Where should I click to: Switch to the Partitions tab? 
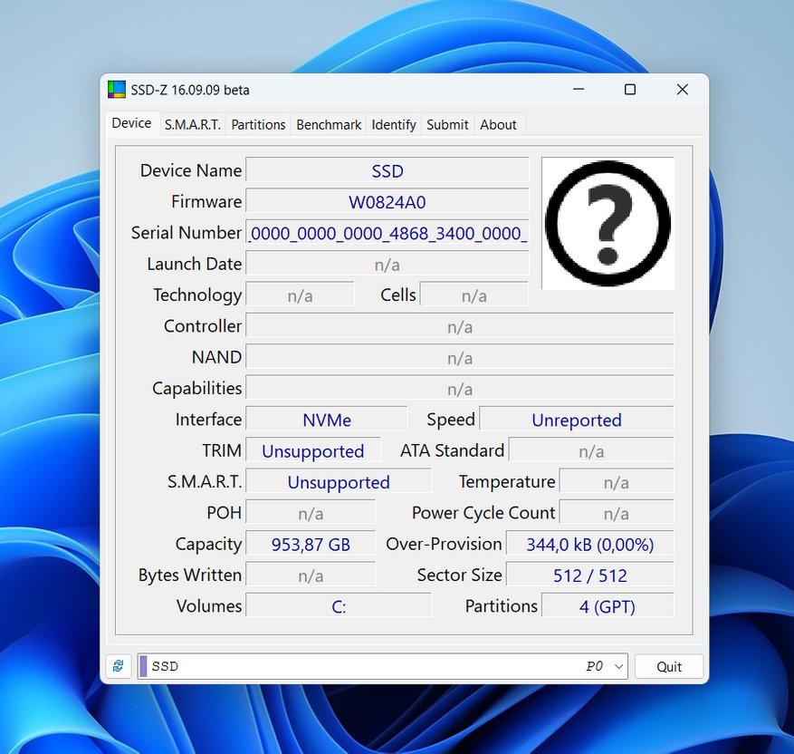point(258,125)
